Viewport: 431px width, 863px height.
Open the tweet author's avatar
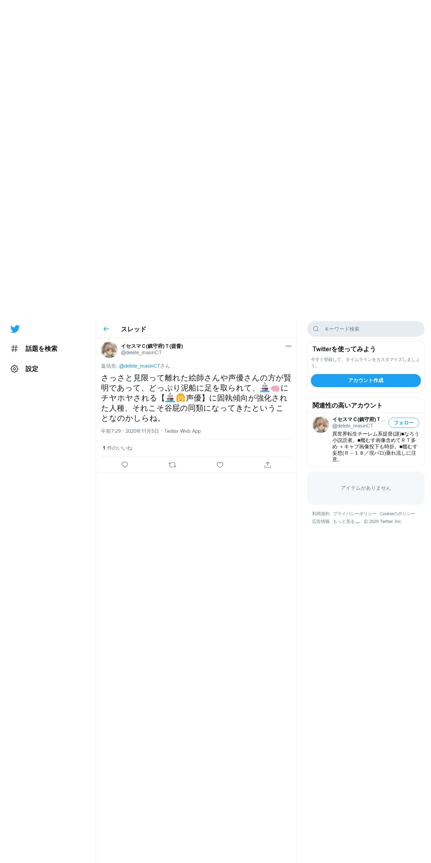[x=109, y=350]
